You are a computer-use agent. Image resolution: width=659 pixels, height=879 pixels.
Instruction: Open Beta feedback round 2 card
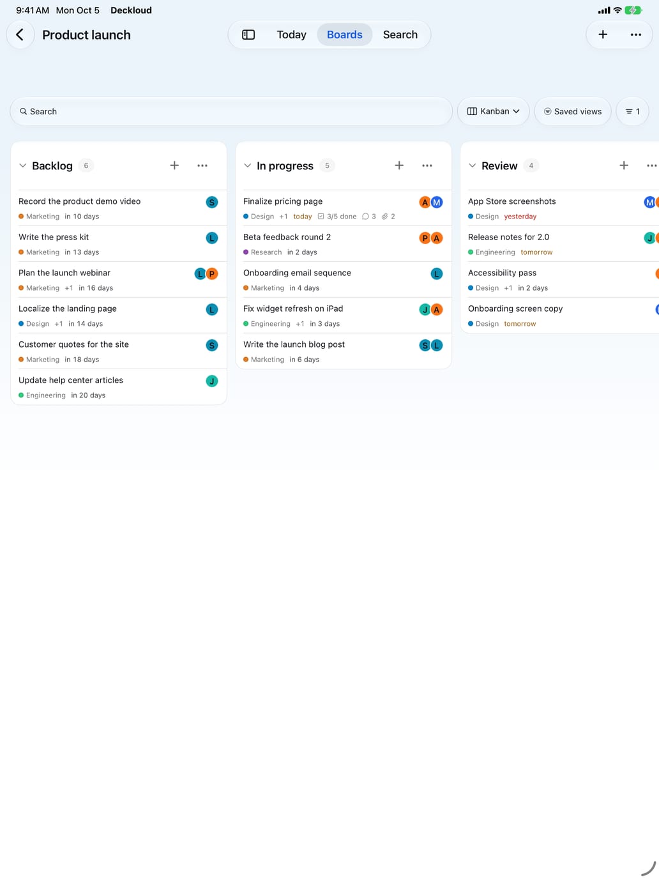click(344, 244)
